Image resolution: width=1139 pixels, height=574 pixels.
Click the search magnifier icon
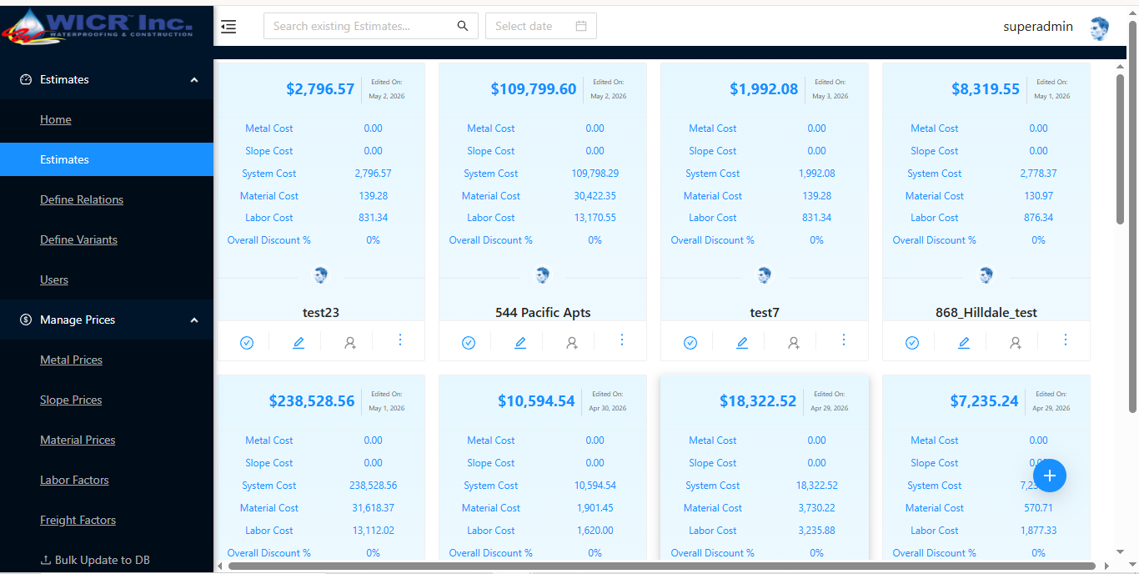tap(463, 26)
